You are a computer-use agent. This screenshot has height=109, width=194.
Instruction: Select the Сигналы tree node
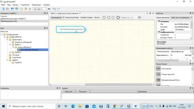point(15,55)
